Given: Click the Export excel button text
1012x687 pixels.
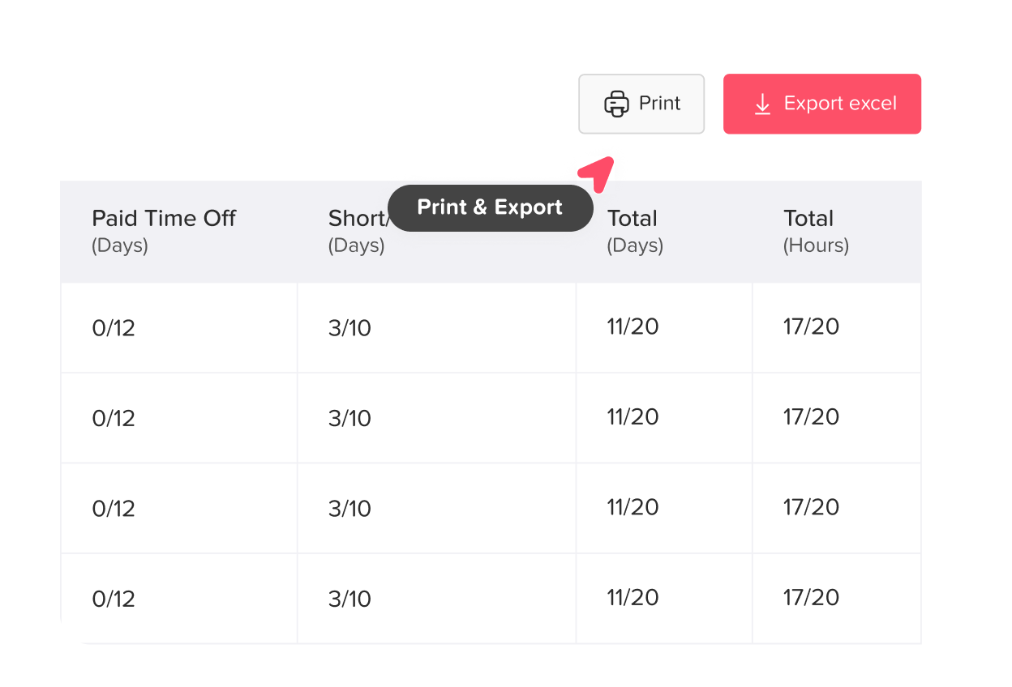Looking at the screenshot, I should 840,104.
